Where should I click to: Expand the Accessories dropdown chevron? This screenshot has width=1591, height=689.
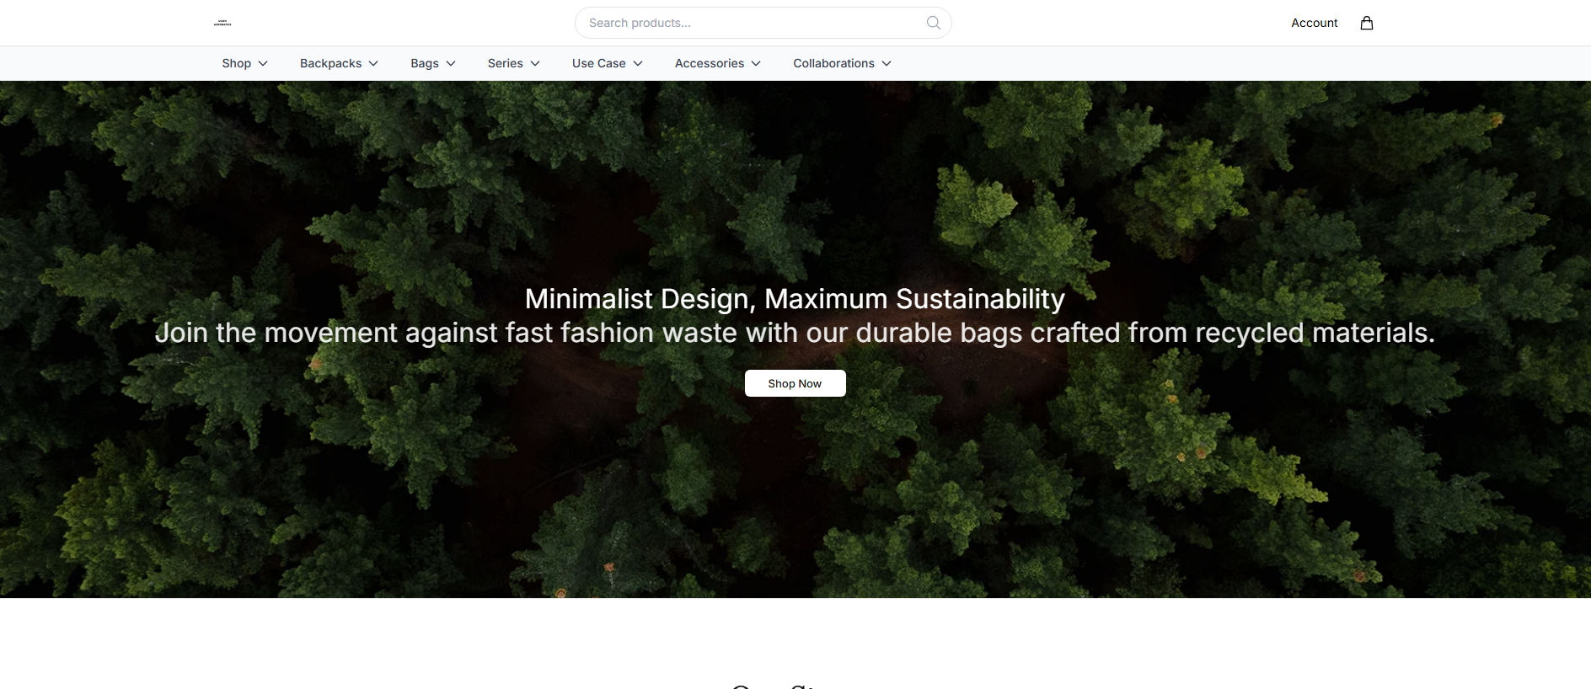[756, 63]
